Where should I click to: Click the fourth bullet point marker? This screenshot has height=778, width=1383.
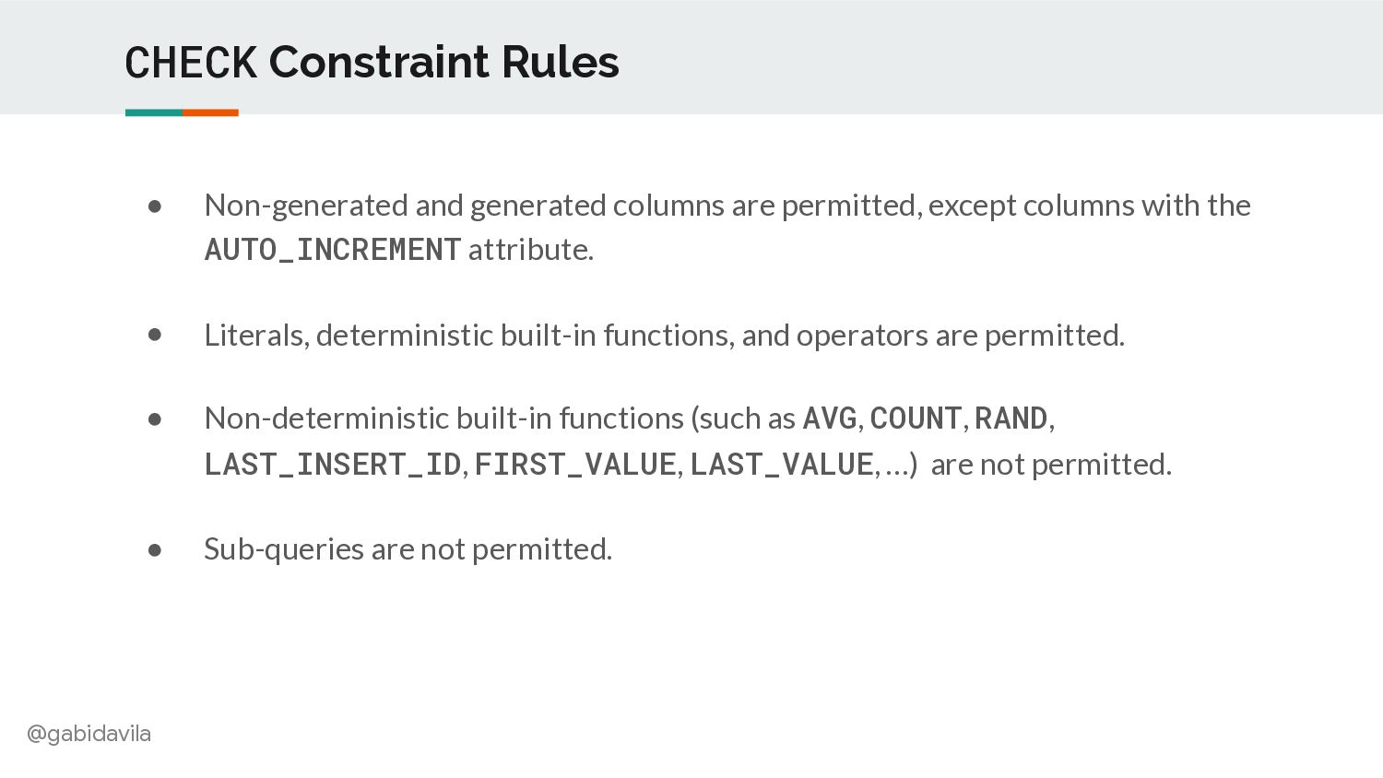(x=155, y=550)
